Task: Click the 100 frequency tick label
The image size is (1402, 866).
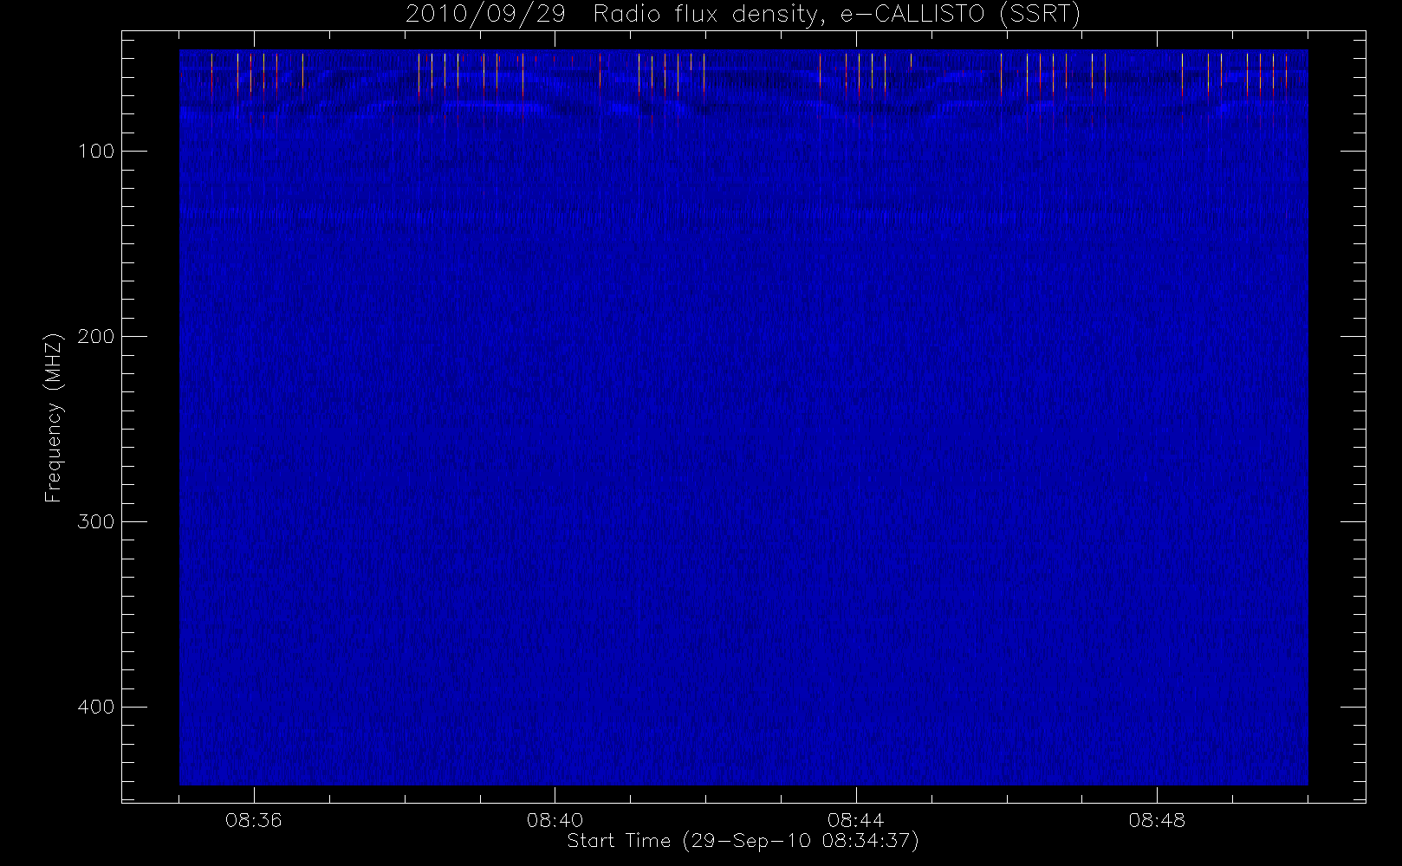Action: tap(96, 152)
